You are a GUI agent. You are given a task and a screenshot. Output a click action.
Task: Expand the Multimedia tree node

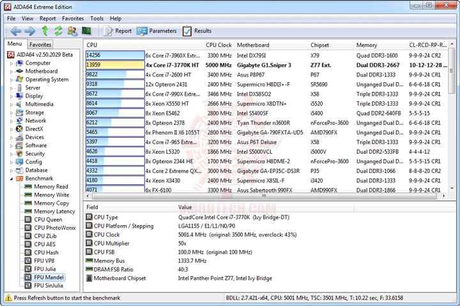click(11, 105)
